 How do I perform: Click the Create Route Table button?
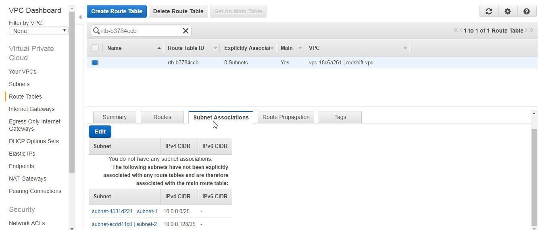tap(117, 11)
